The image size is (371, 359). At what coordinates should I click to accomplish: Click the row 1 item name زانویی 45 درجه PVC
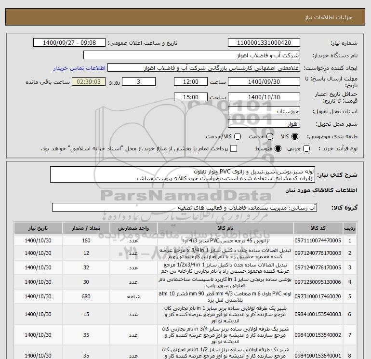click(x=225, y=240)
